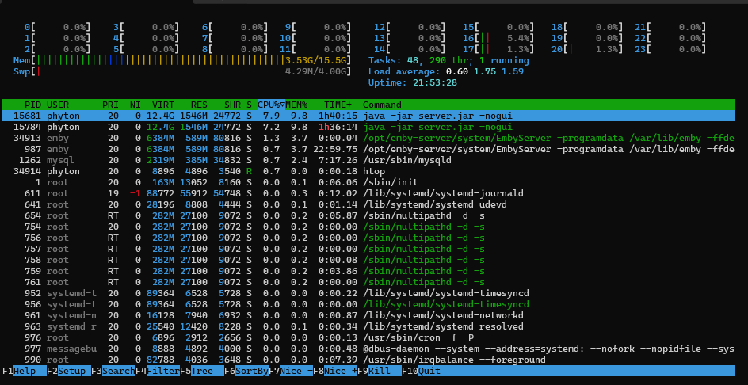
Task: Activate Search in the function bar
Action: point(113,371)
